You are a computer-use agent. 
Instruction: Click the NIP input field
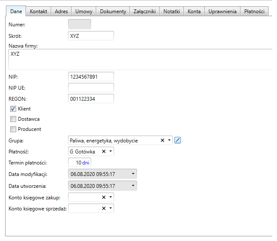91,77
